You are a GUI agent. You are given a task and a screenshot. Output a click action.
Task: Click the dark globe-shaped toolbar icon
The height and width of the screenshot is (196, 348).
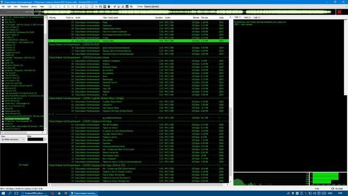point(109,7)
